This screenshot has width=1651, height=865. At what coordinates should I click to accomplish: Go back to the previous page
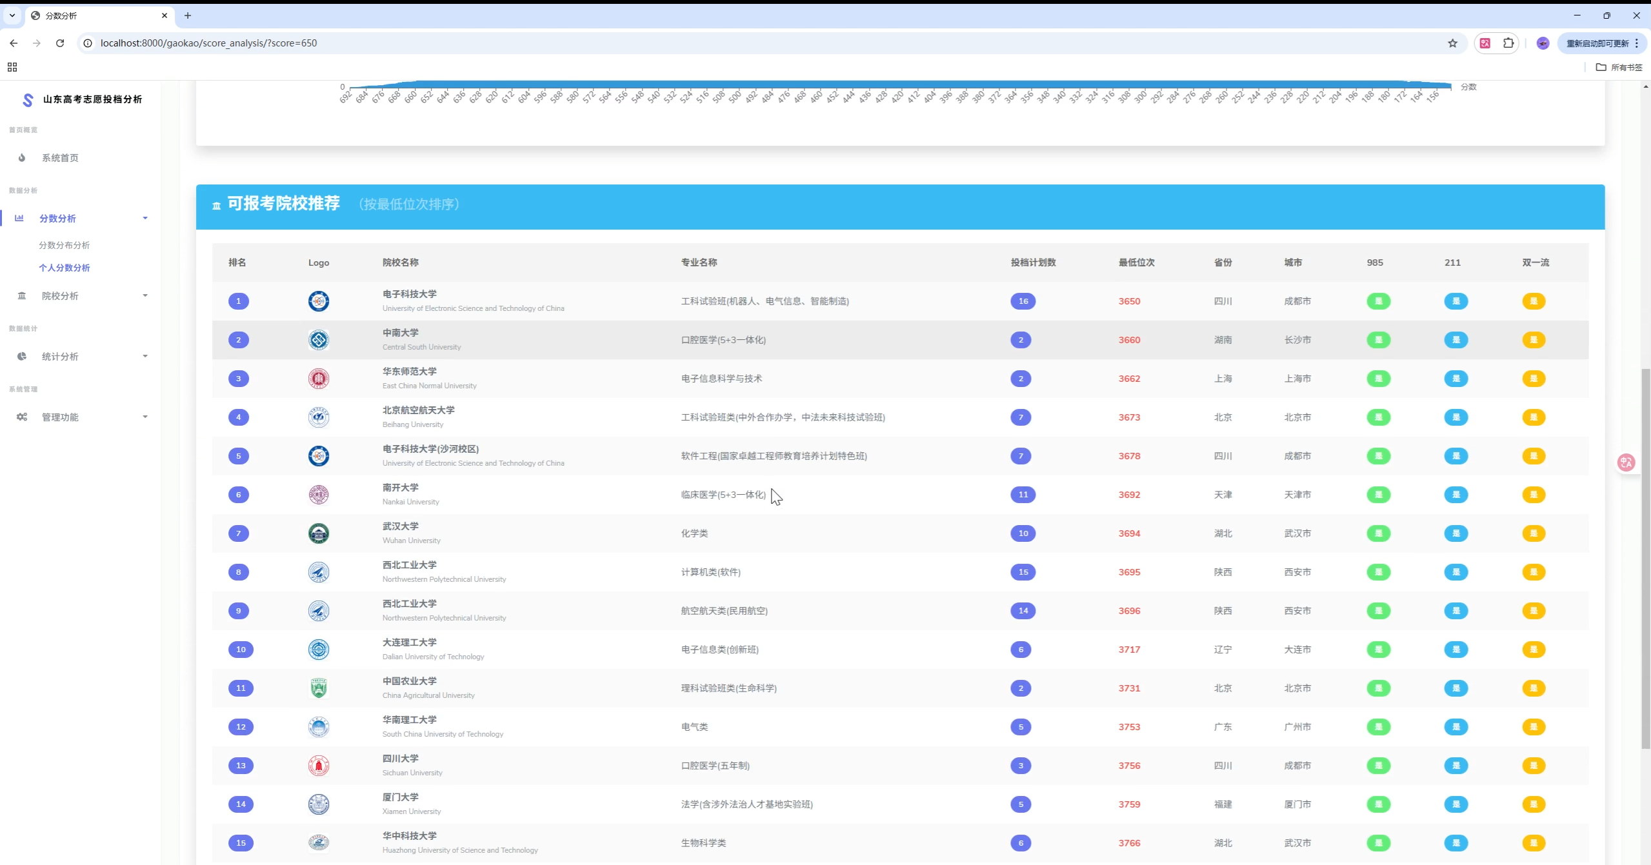(14, 43)
